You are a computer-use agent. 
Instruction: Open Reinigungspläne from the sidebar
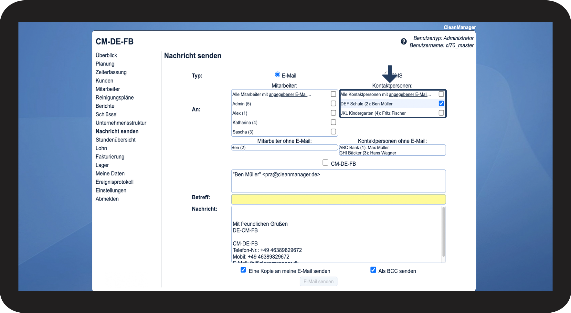114,98
